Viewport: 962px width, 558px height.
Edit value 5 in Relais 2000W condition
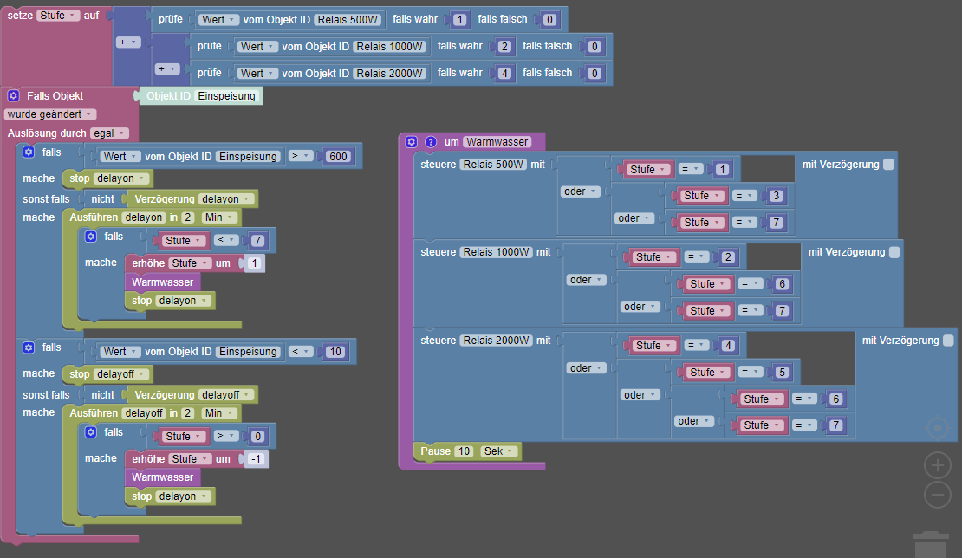pyautogui.click(x=782, y=373)
